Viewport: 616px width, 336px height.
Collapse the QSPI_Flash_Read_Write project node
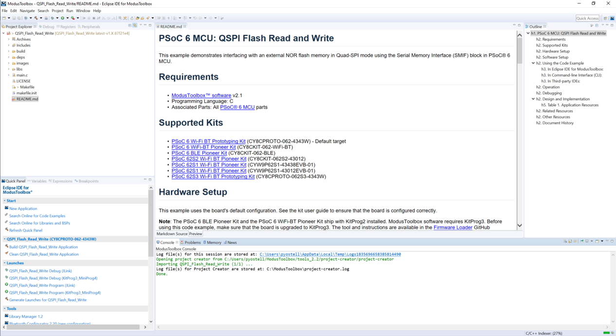pyautogui.click(x=3, y=34)
